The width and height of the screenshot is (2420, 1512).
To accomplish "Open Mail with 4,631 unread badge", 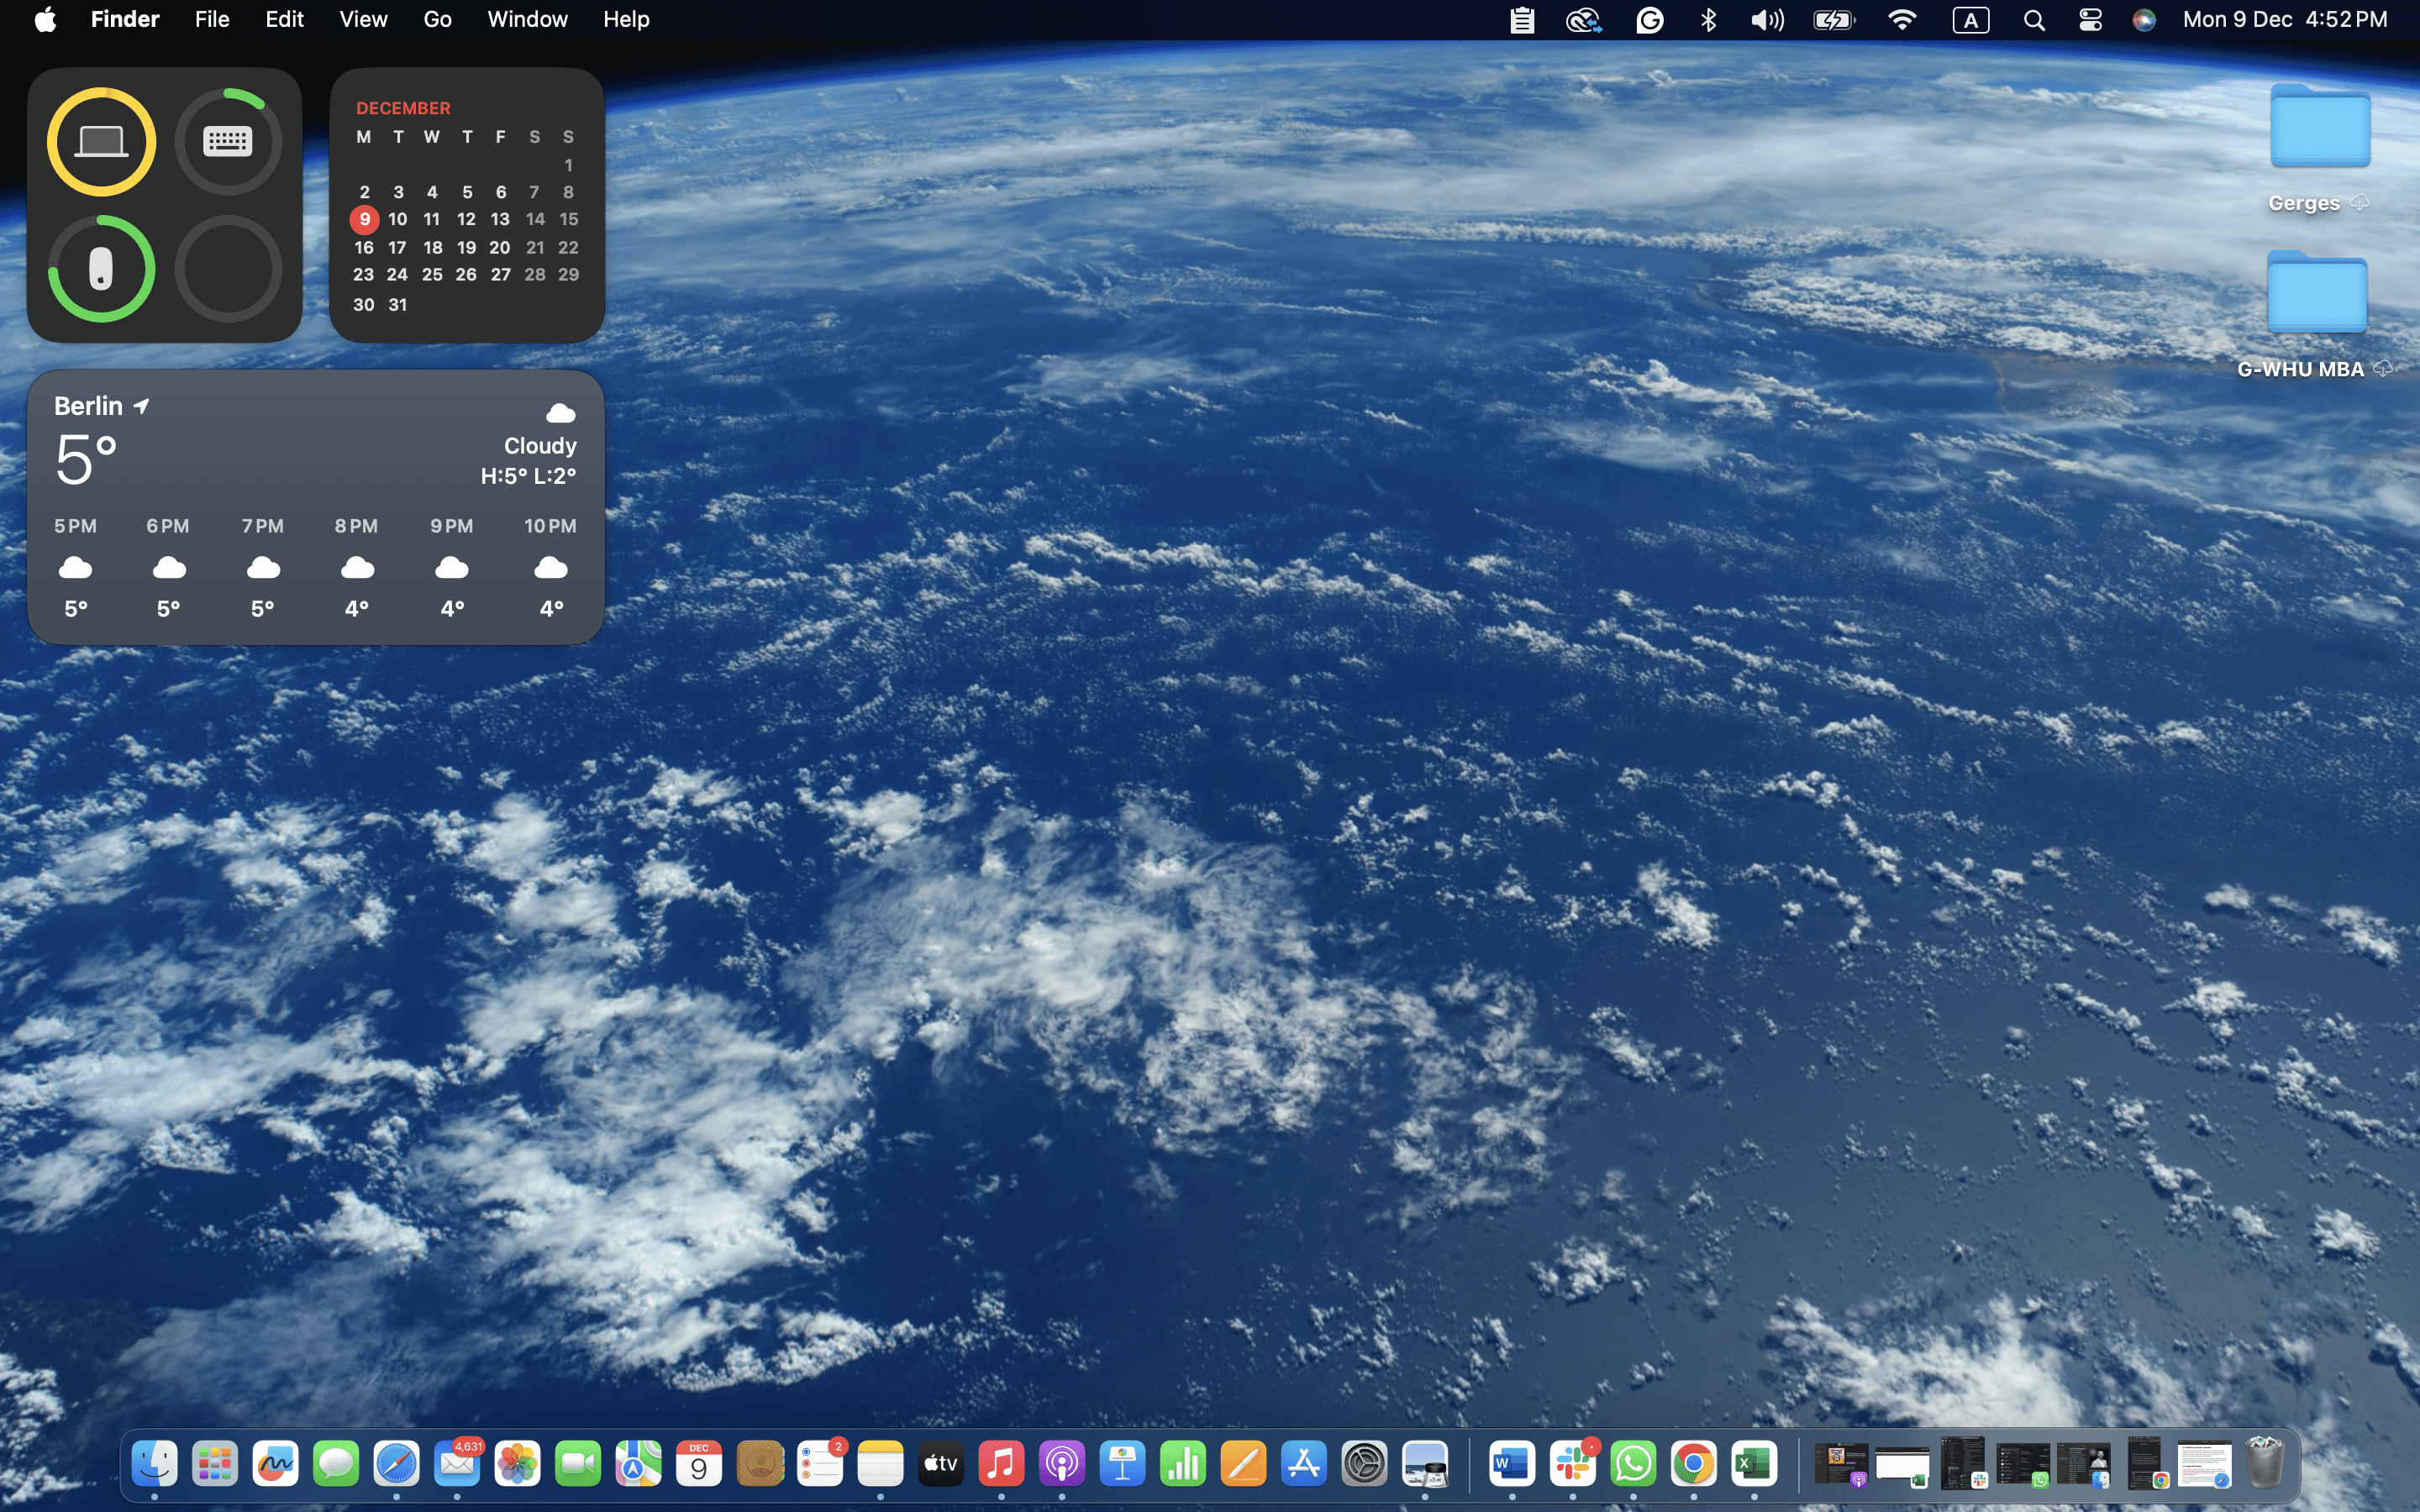I will click(457, 1465).
